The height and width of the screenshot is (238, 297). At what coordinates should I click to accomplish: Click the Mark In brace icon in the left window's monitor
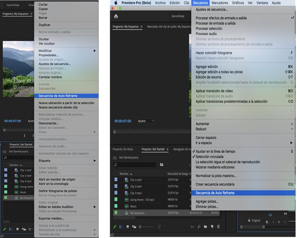click(x=25, y=136)
